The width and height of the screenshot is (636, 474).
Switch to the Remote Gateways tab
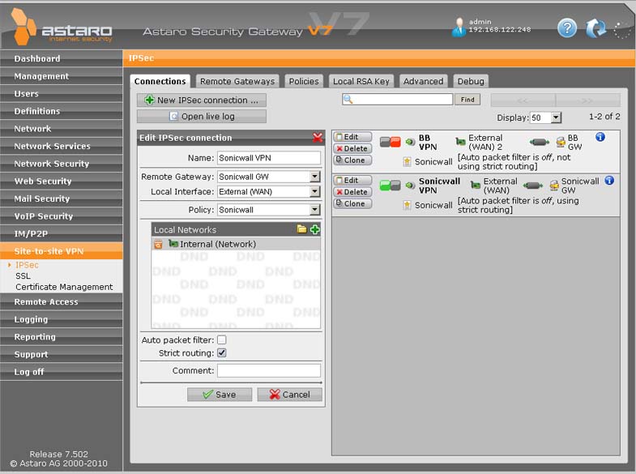237,81
